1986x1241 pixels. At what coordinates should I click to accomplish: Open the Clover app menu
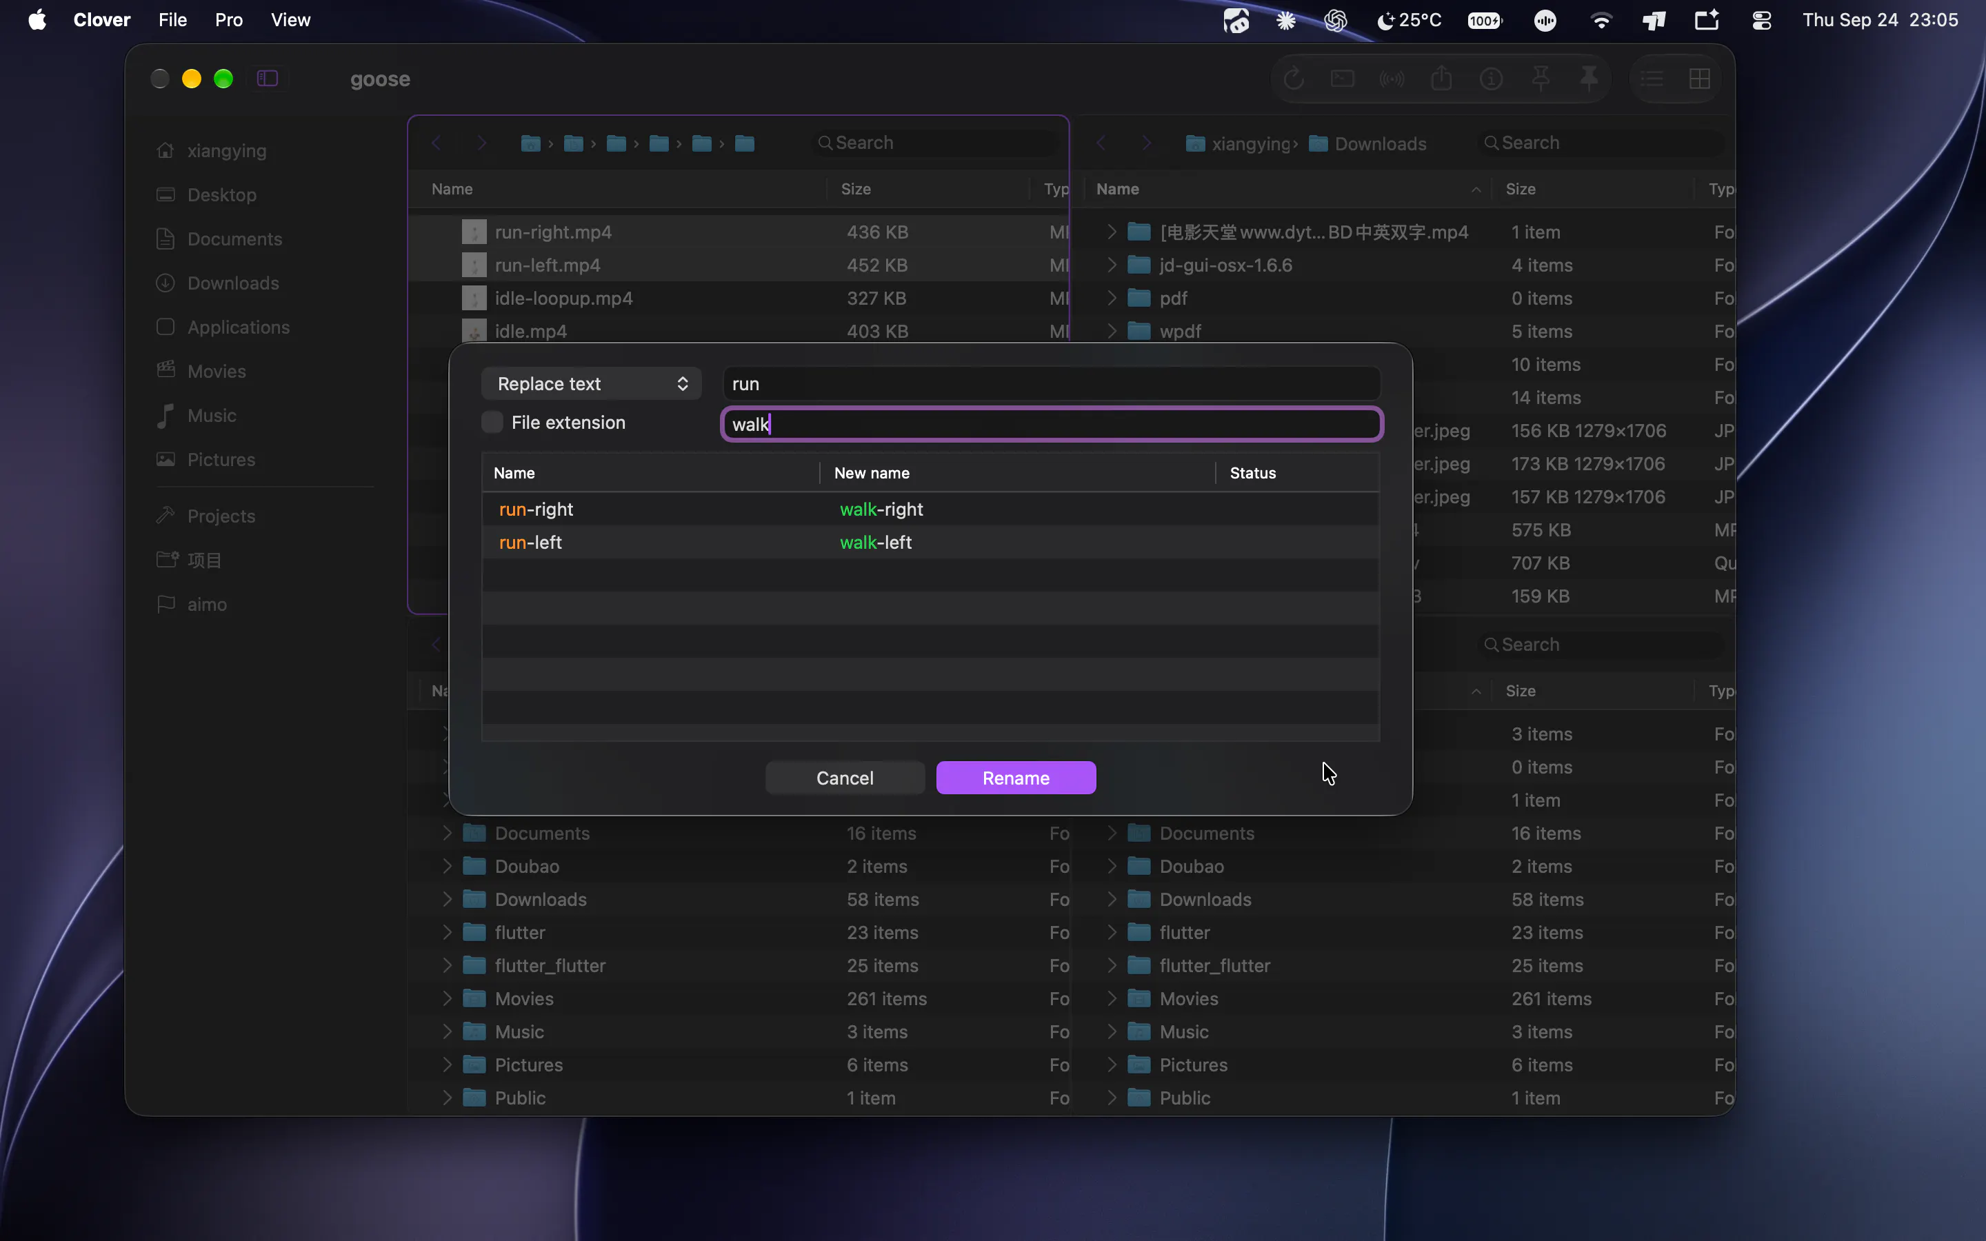tap(102, 21)
